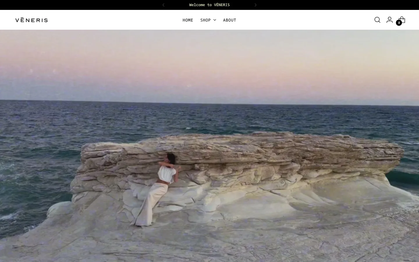This screenshot has height=262, width=419.
Task: Open the search magnifier icon
Action: click(377, 20)
